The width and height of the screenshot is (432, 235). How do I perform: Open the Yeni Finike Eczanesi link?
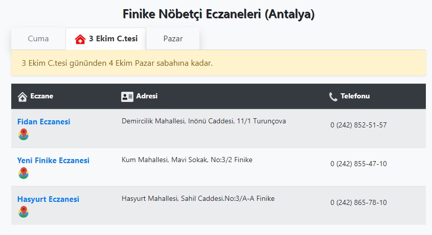(x=53, y=160)
